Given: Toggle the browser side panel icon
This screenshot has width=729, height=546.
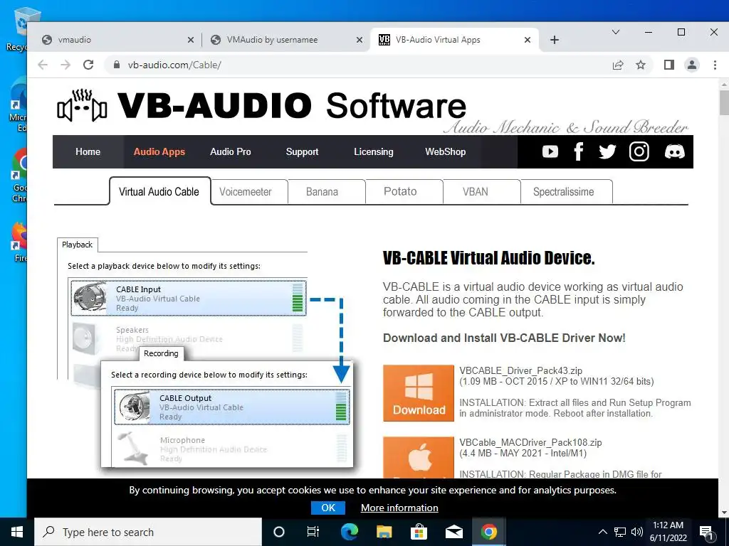Looking at the screenshot, I should coord(669,65).
